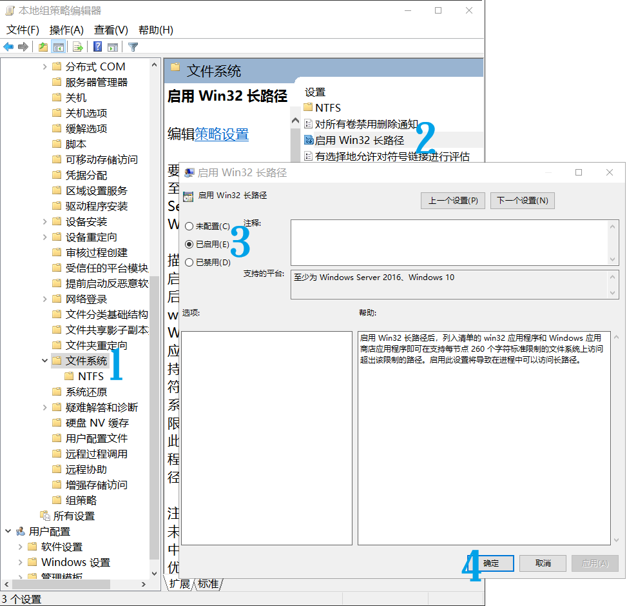Toggle the show/hide action pane toolbar icon
627x606 pixels.
(113, 47)
